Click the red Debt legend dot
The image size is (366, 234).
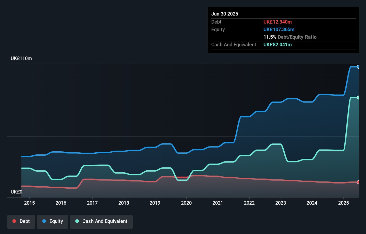click(14, 221)
